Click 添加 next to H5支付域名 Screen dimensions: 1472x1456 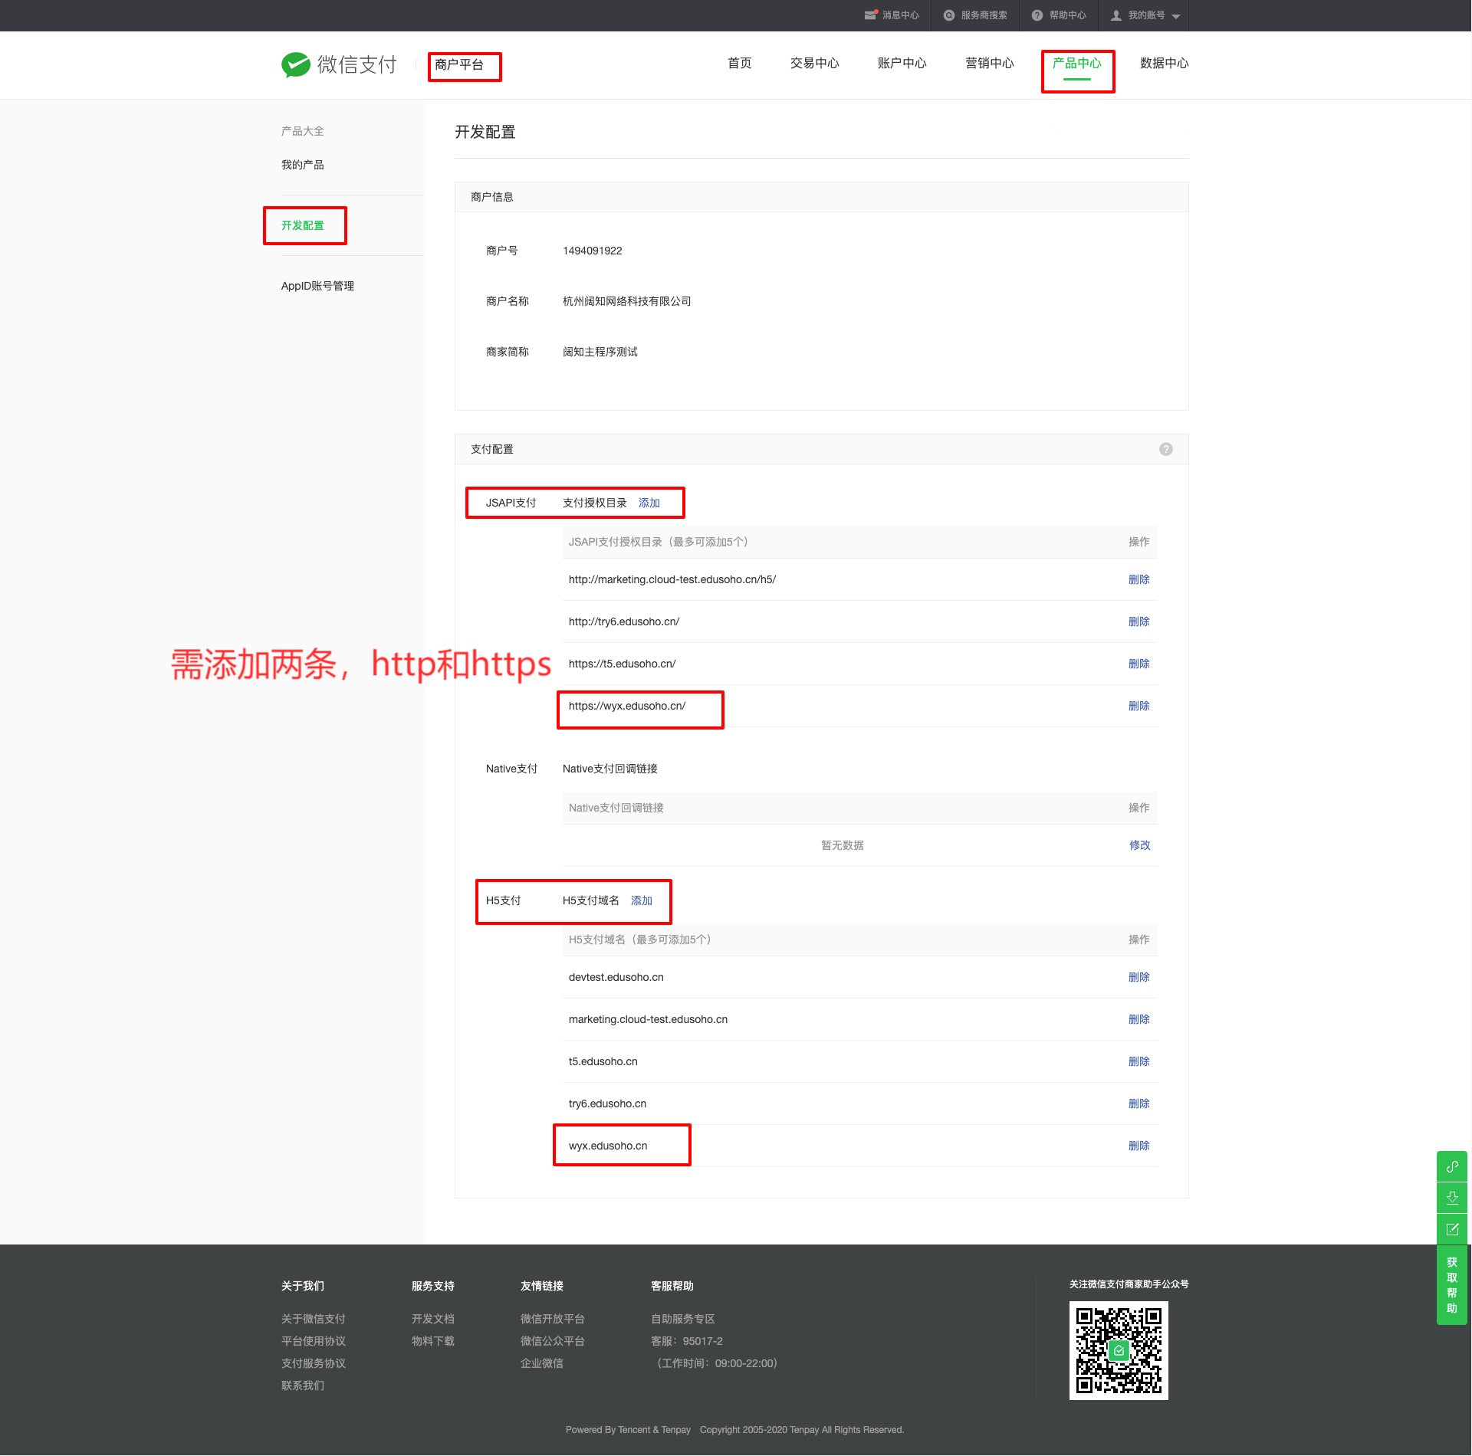pyautogui.click(x=642, y=900)
